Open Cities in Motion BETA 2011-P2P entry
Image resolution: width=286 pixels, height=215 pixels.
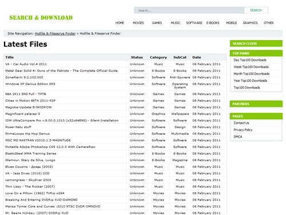click(30, 101)
